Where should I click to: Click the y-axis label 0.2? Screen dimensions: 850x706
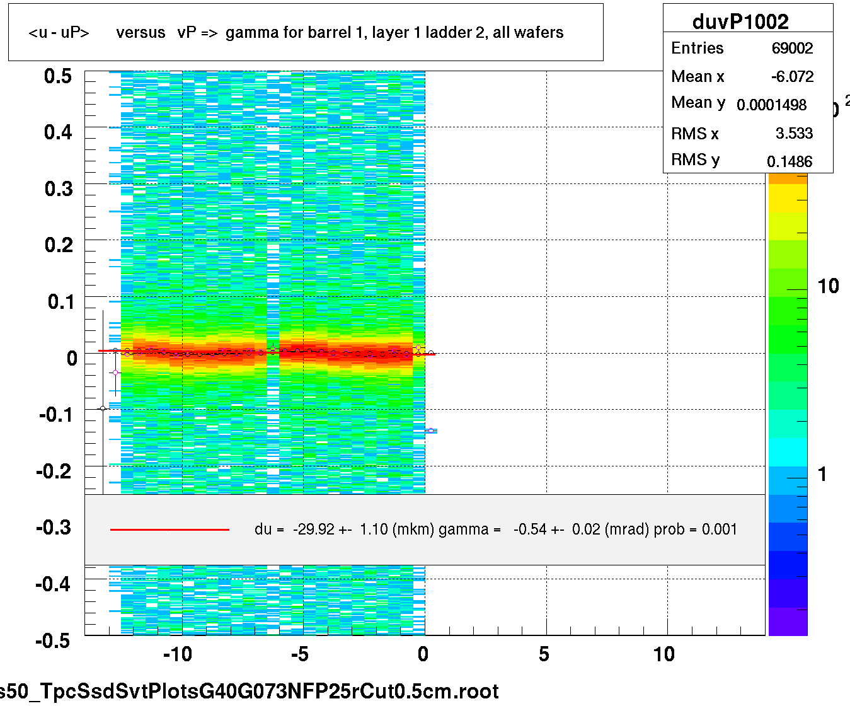[58, 245]
